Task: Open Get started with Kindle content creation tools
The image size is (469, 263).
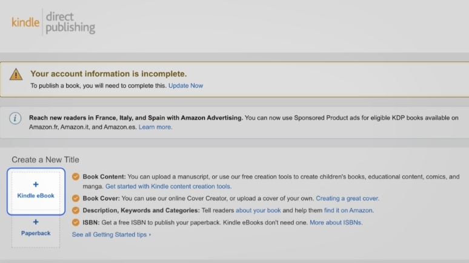Action: click(x=168, y=186)
